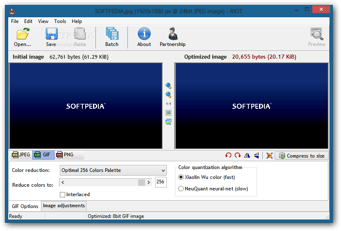Set zoom to 1:1 actual size

tap(168, 104)
